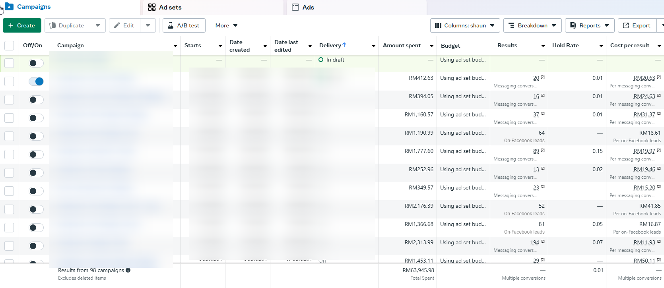This screenshot has width=664, height=288.
Task: Click the Hold Rate column header
Action: click(565, 45)
